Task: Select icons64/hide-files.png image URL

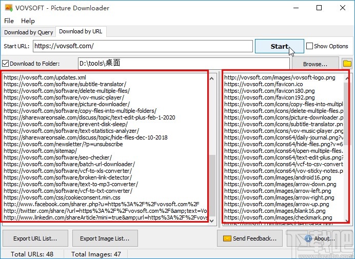Action: click(x=284, y=144)
